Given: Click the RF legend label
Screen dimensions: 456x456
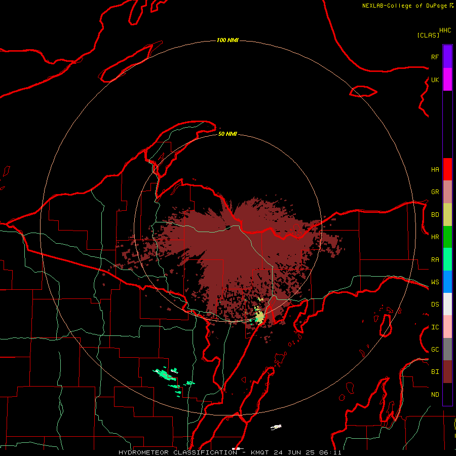Looking at the screenshot, I should [x=435, y=57].
